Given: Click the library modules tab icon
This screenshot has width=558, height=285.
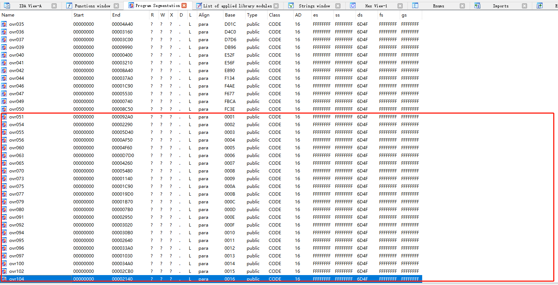Looking at the screenshot, I should (199, 6).
